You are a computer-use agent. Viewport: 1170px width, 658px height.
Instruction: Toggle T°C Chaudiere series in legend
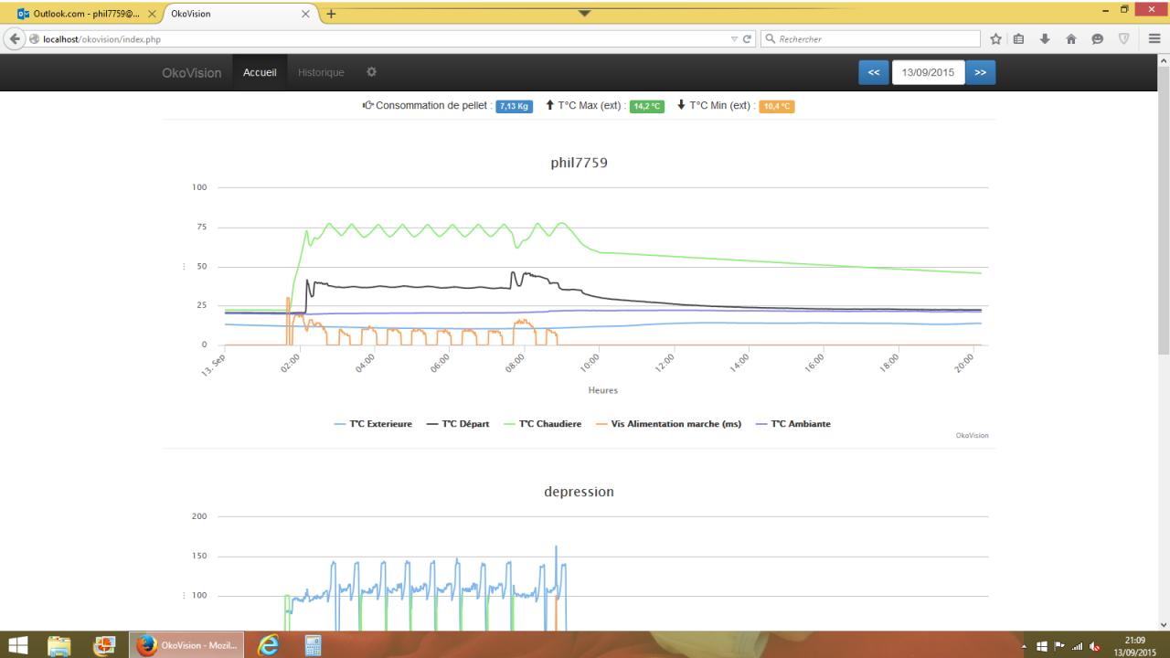tap(542, 424)
